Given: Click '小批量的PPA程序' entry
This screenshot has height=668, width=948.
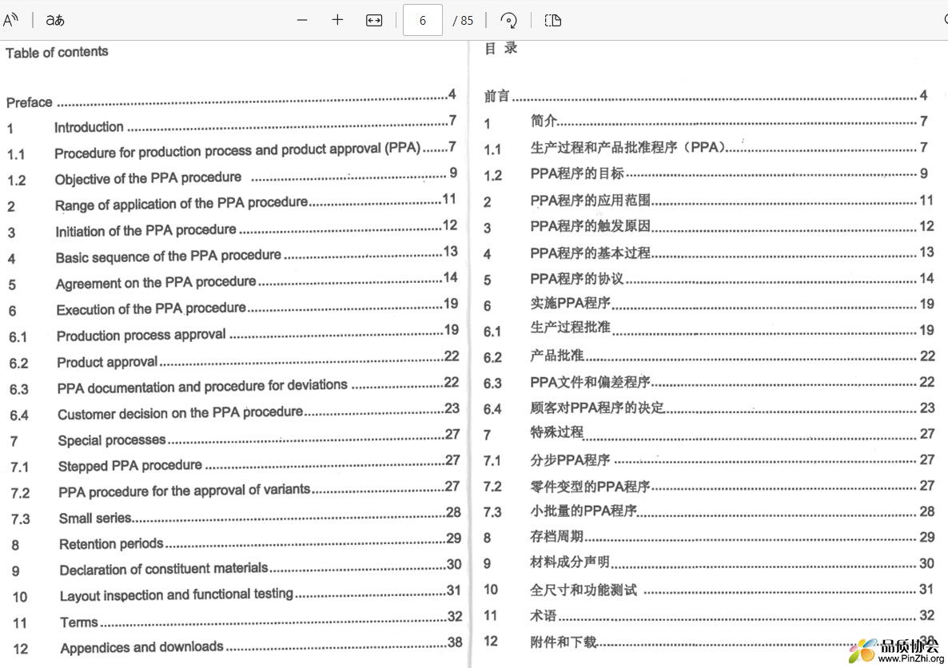Looking at the screenshot, I should coord(584,511).
